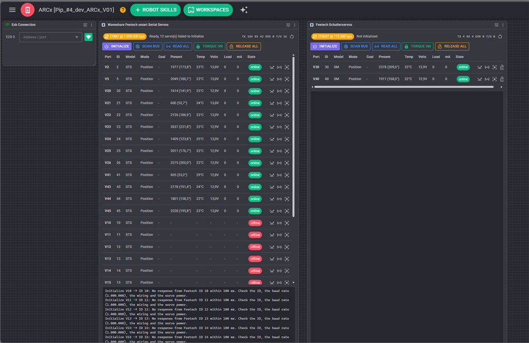529x343 pixels.
Task: Click release arrow icon on row V30
Action: click(479, 67)
